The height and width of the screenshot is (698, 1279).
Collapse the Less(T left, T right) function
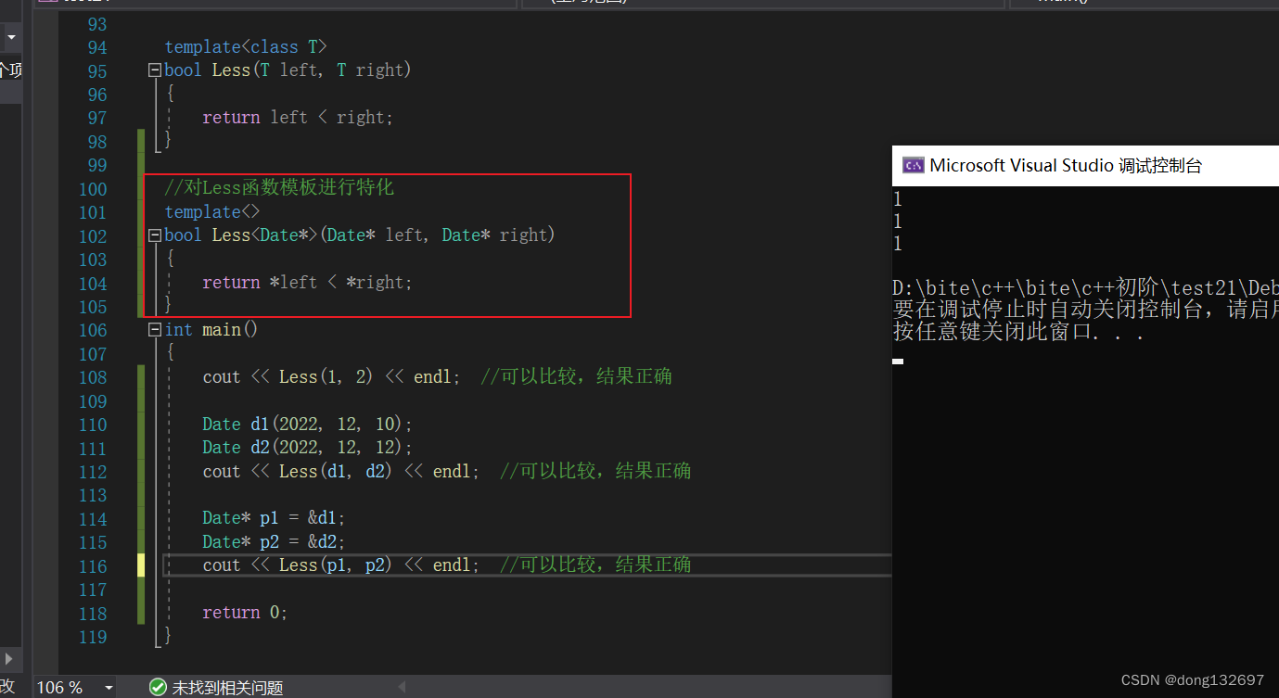154,70
